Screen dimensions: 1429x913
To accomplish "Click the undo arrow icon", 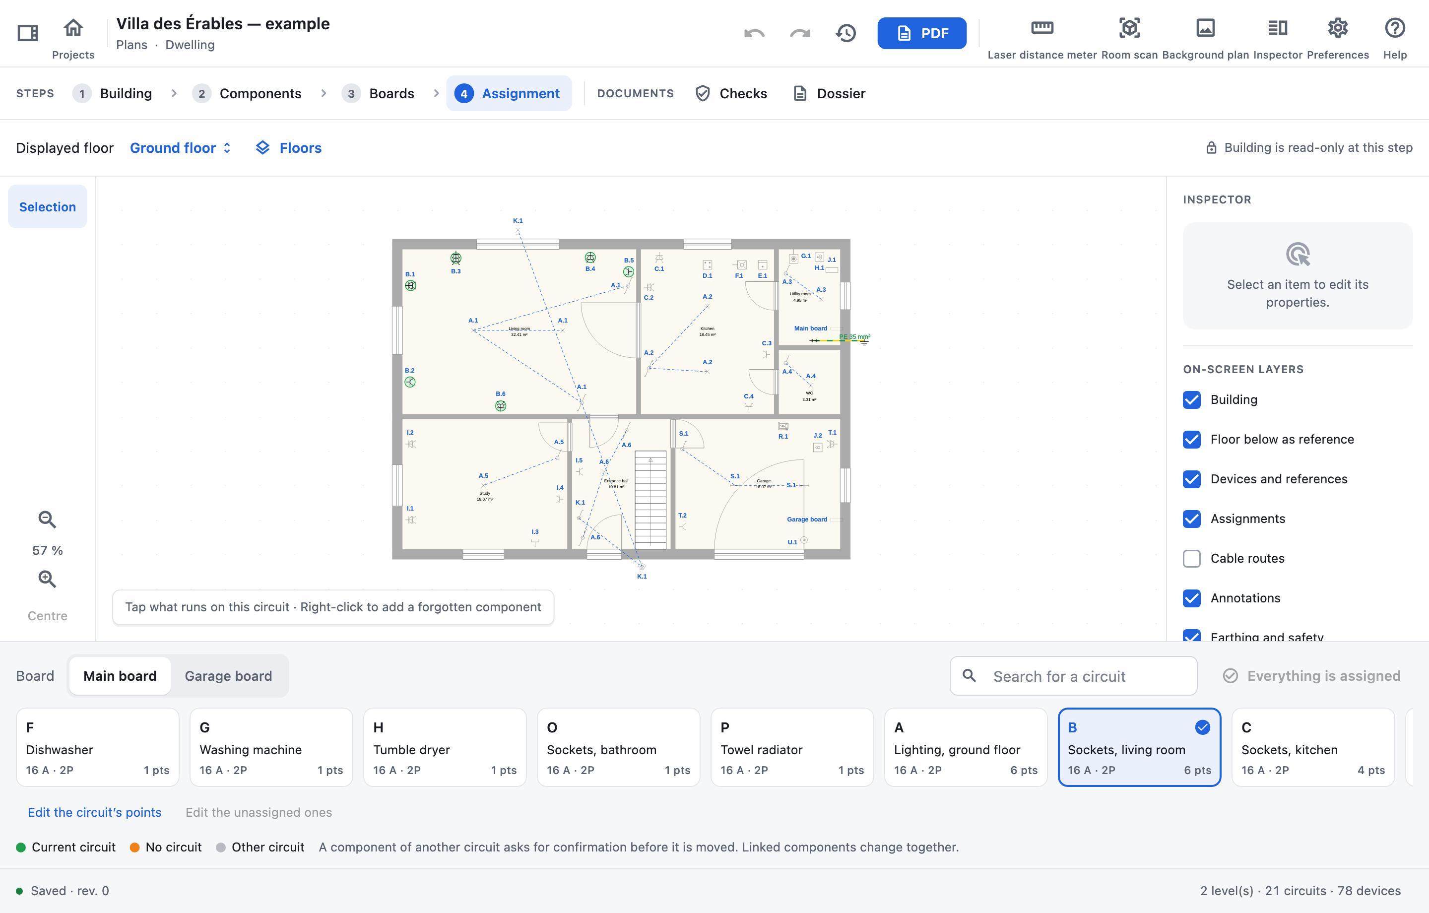I will click(x=754, y=33).
